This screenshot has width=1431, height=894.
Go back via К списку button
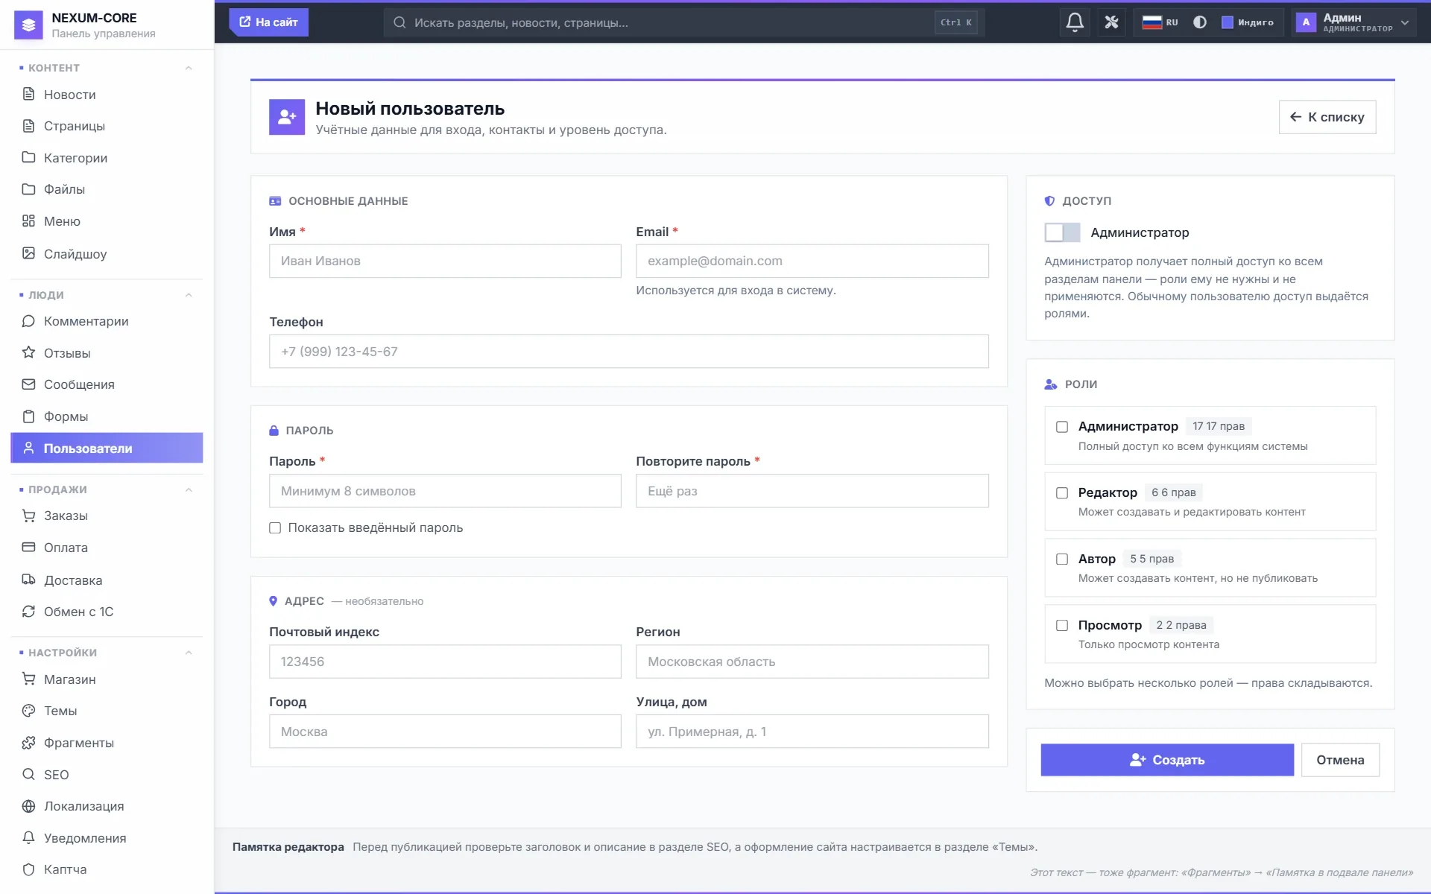pyautogui.click(x=1327, y=117)
